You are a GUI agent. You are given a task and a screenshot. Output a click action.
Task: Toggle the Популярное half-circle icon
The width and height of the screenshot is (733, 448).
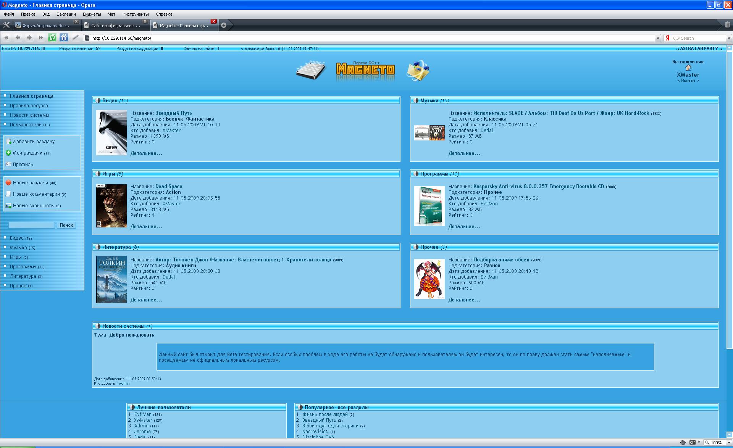(300, 407)
